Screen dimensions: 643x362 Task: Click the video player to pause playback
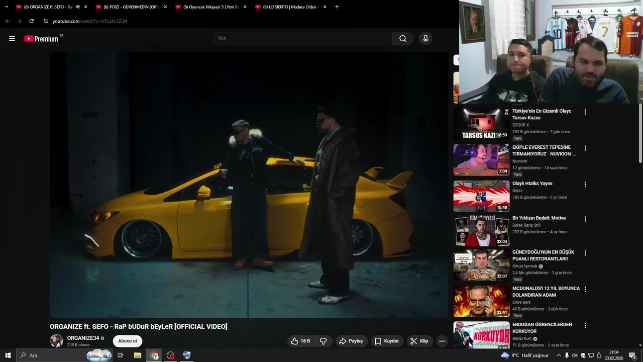pos(249,185)
